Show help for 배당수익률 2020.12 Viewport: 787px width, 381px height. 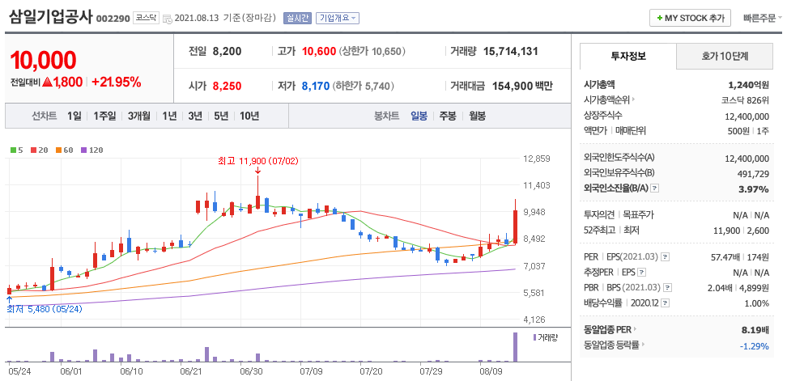[x=665, y=303]
